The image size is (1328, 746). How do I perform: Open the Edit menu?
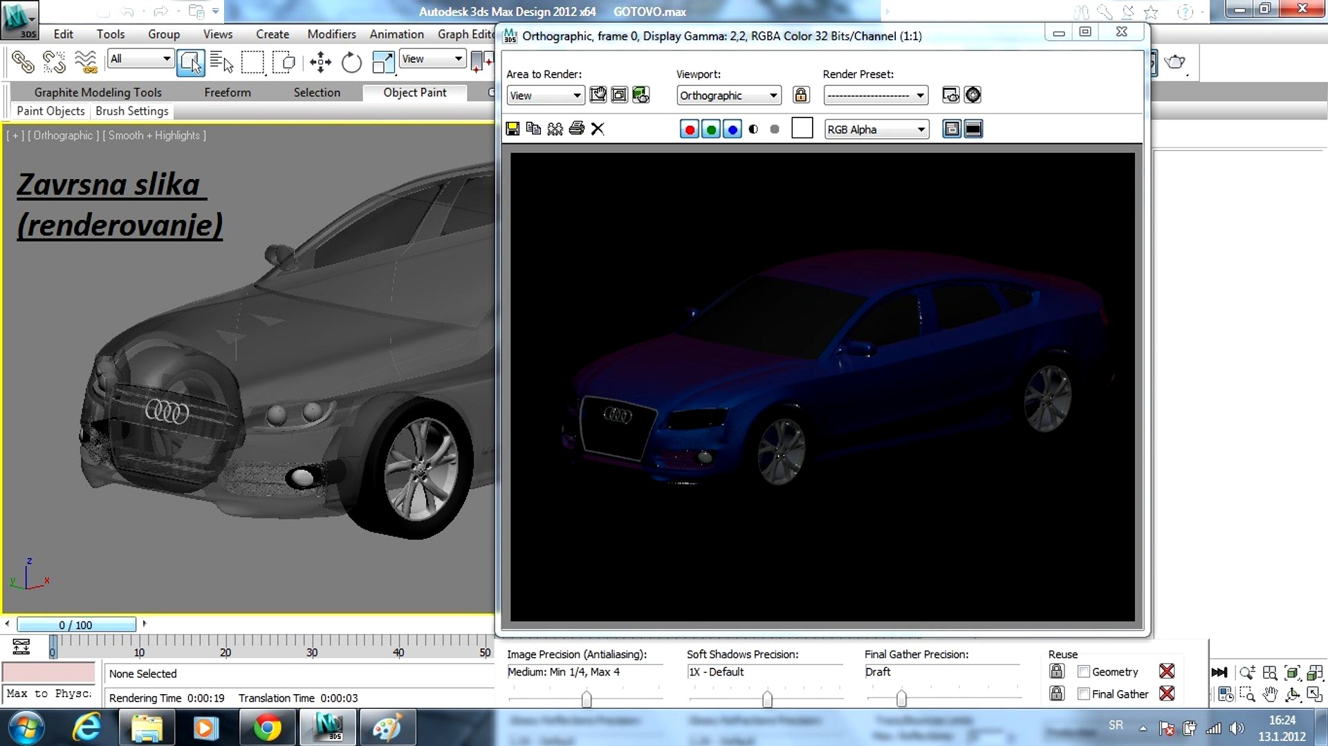coord(63,34)
